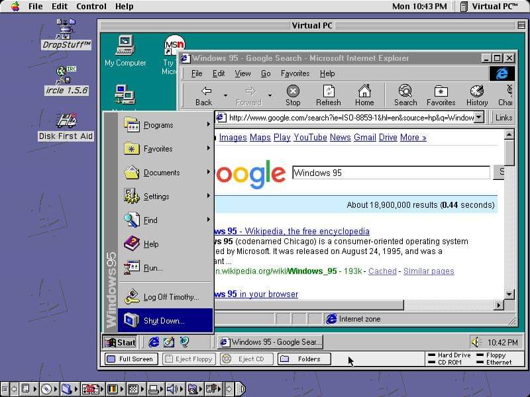Open the Forward button history dropdown arrow
The height and width of the screenshot is (397, 530).
tap(270, 96)
